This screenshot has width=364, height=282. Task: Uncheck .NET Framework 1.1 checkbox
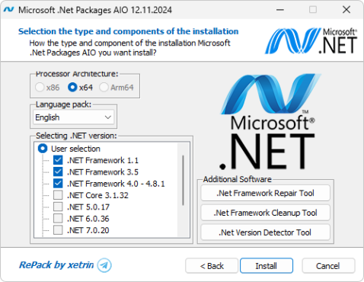tap(58, 160)
